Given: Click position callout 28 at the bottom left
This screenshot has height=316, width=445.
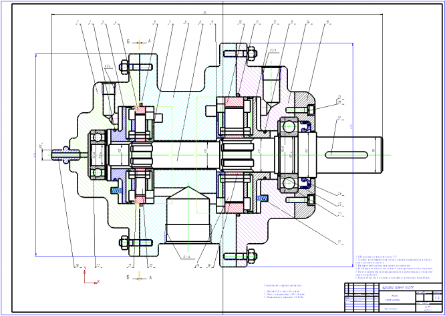Looking at the screenshot, I should point(77,266).
